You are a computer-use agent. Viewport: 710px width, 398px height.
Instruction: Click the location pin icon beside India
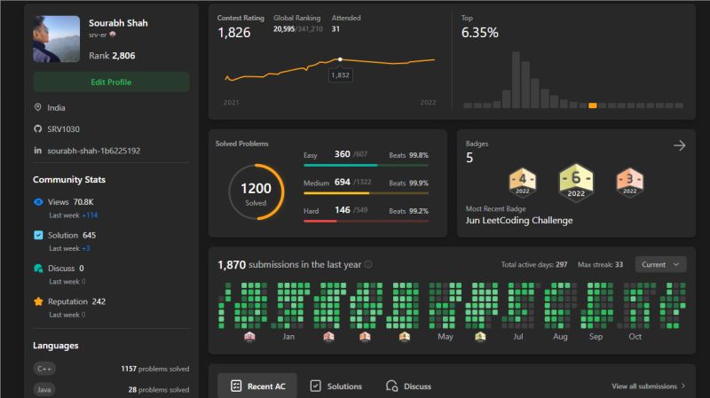point(37,107)
